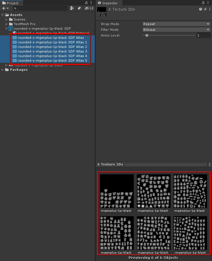Image resolution: width=212 pixels, height=261 pixels.
Task: Click the Project panel search field
Action: click(x=40, y=8)
